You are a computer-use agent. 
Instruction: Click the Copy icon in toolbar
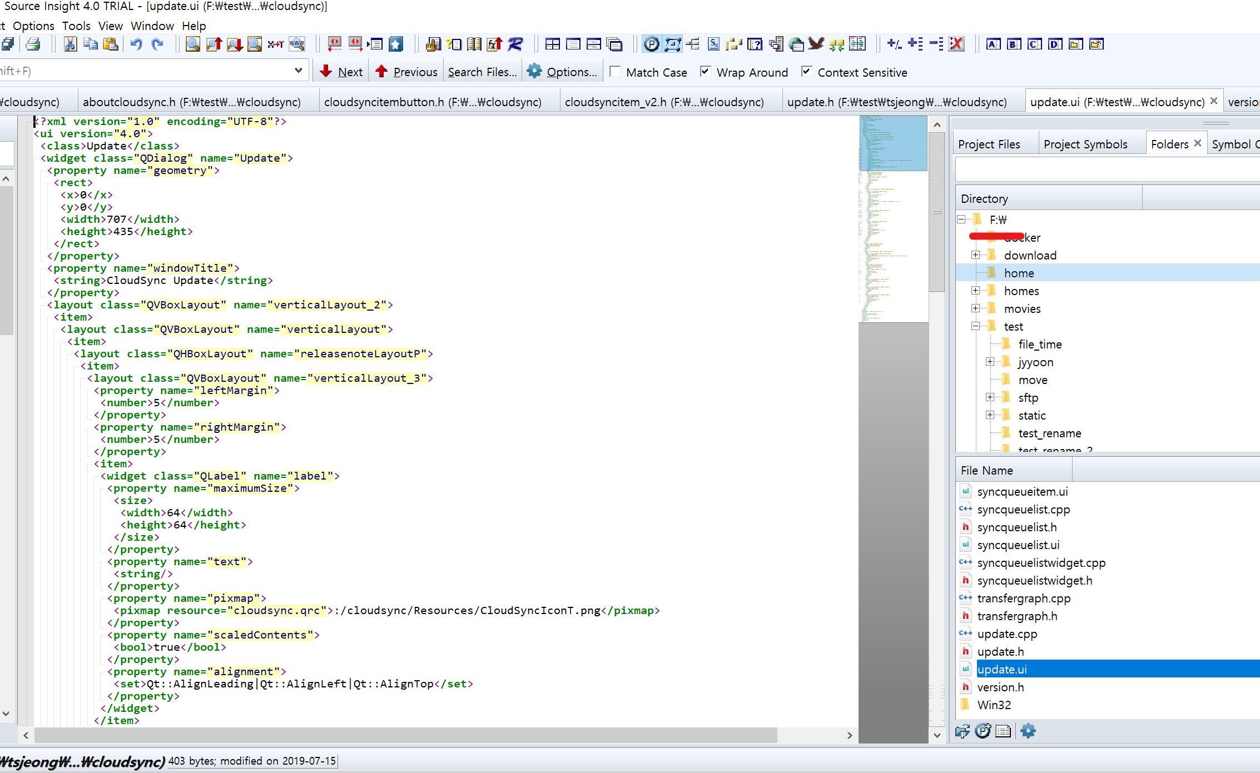(x=90, y=44)
